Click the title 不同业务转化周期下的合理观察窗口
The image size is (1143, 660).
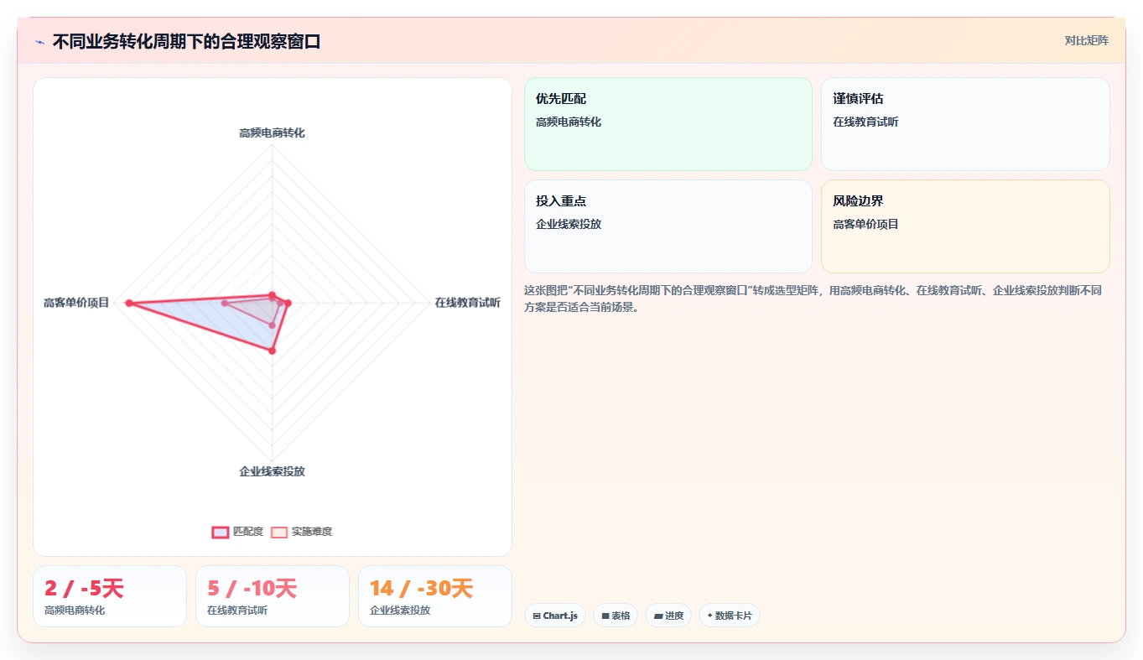point(186,41)
